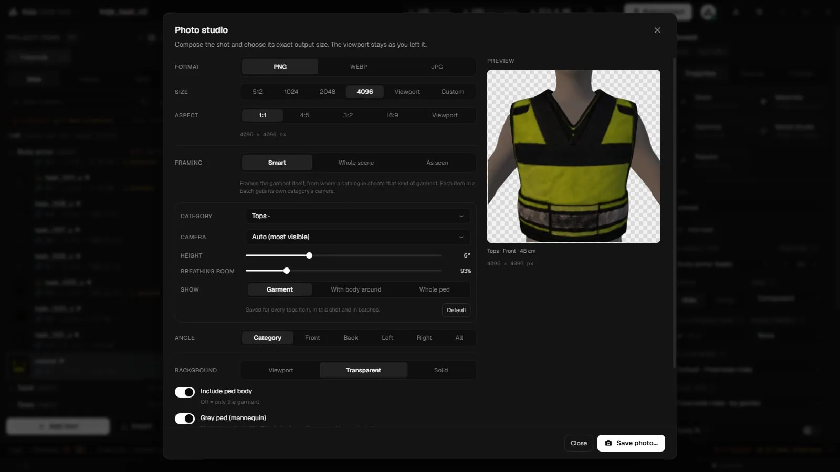
Task: Choose Viewport aspect option
Action: (x=445, y=115)
